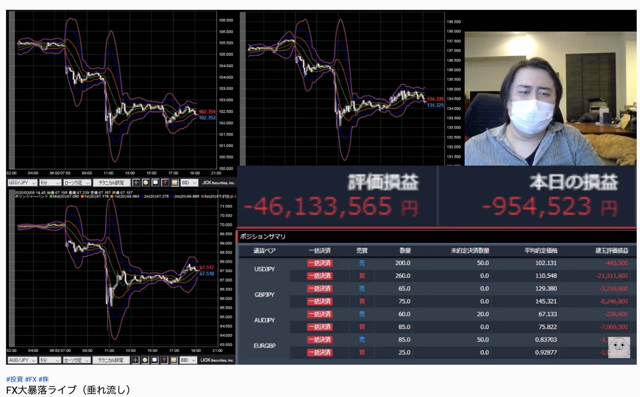The height and width of the screenshot is (397, 640).
Task: Click the 評価損益 value -46,133,565 円
Action: (331, 207)
